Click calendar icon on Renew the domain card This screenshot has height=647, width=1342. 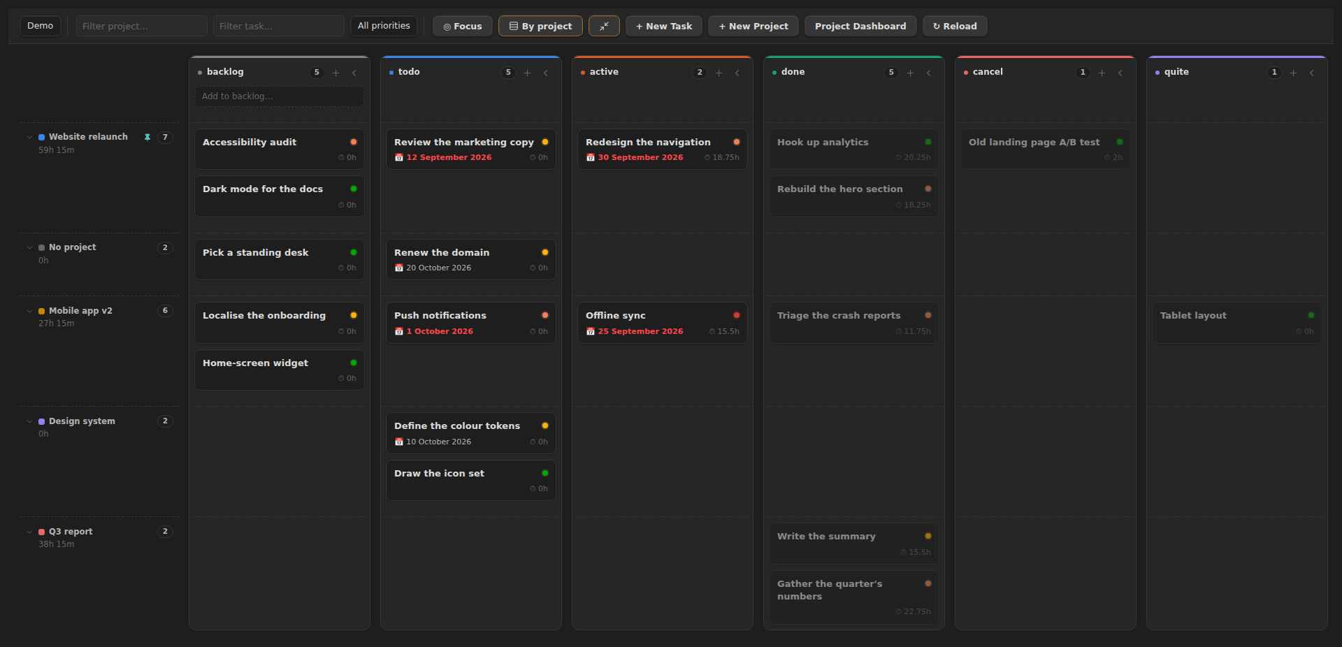tap(398, 268)
